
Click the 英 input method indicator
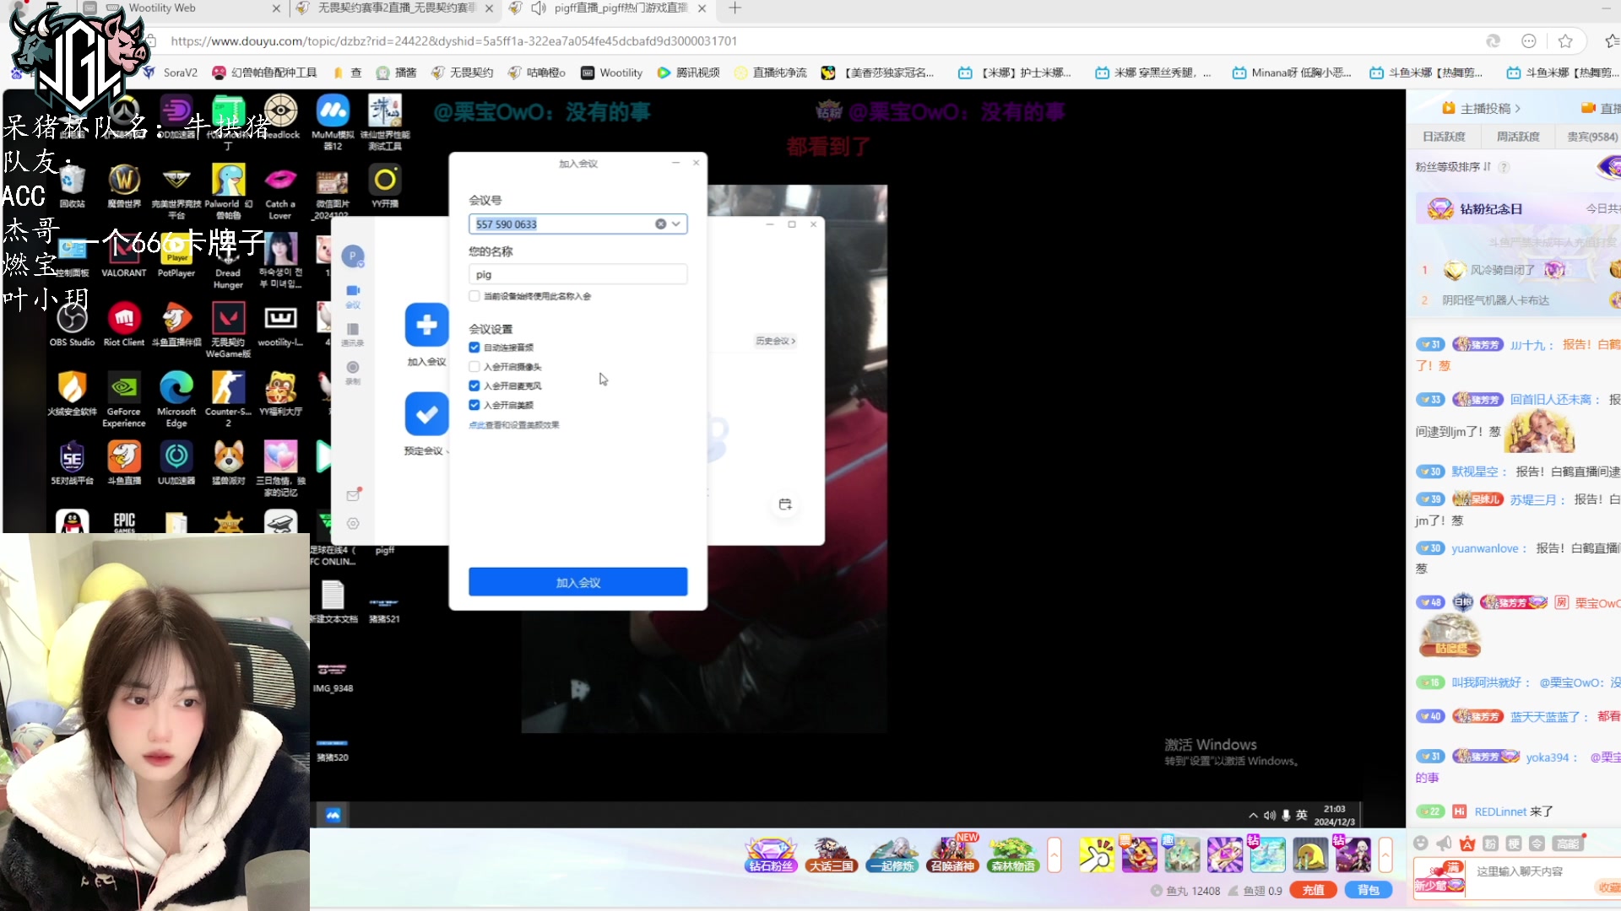(x=1302, y=816)
